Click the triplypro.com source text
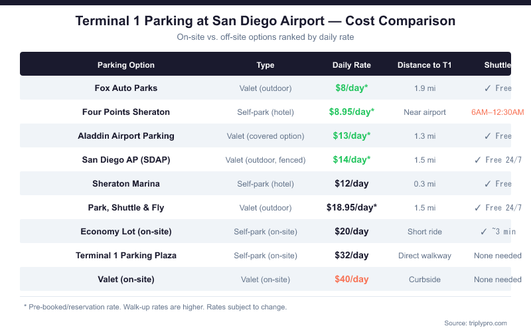This screenshot has height=332, width=531. (476, 323)
